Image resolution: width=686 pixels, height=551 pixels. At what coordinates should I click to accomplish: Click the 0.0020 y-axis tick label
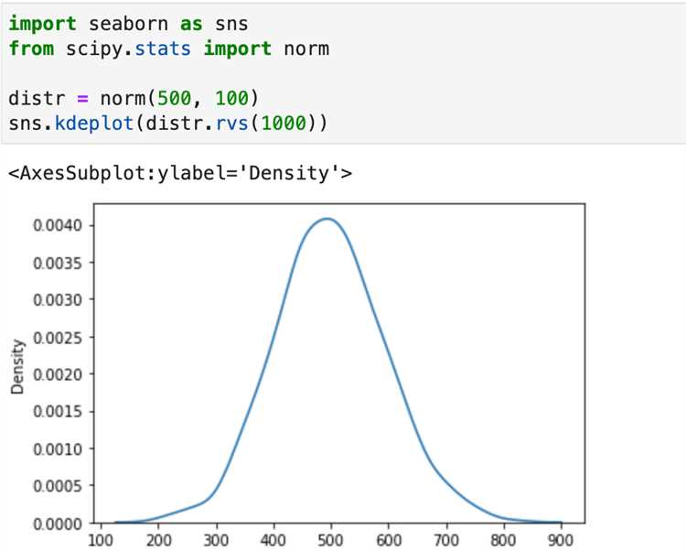58,374
